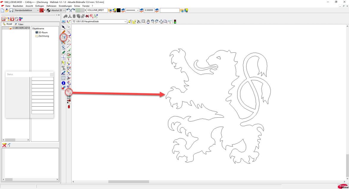This screenshot has width=349, height=189.
Task: Open the Definieren menu
Action: coord(51,6)
